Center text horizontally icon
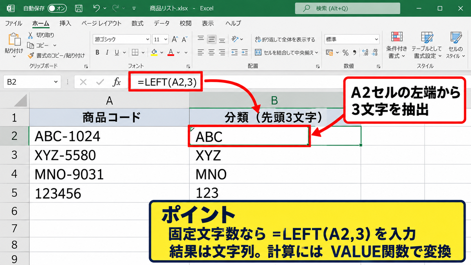471x265 pixels. point(212,52)
